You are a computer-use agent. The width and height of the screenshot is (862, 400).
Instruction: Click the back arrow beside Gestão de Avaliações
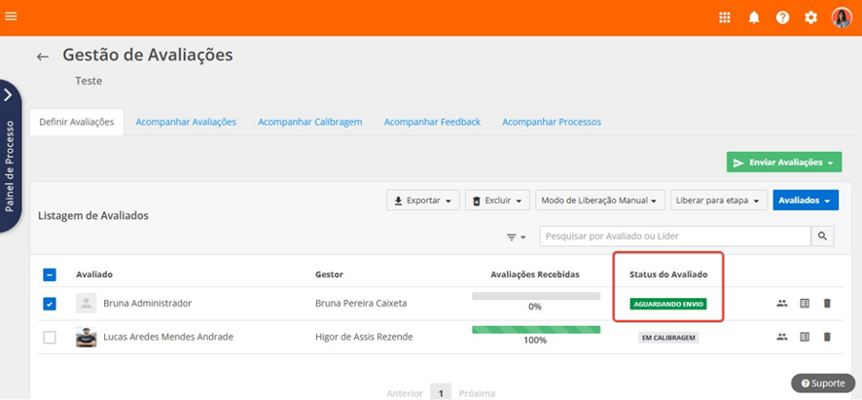tap(43, 57)
